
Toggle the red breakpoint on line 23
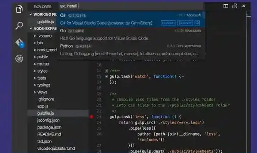coord(91,117)
